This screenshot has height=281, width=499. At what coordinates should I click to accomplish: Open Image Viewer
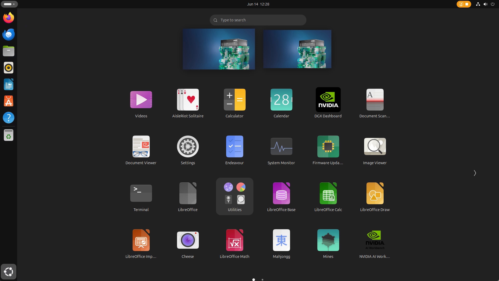[x=375, y=150]
